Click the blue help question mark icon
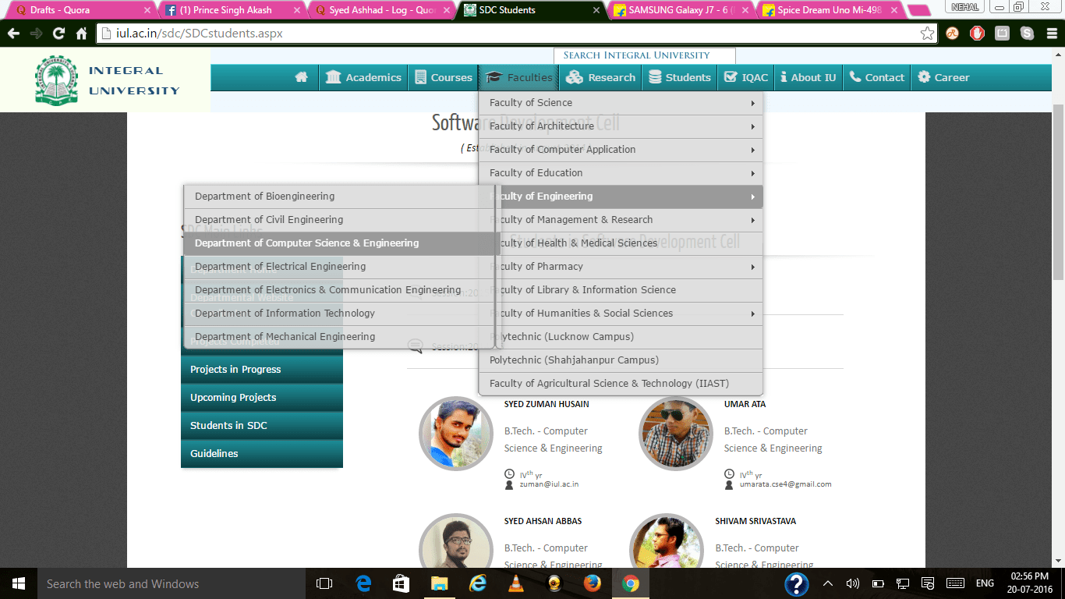 (x=796, y=584)
